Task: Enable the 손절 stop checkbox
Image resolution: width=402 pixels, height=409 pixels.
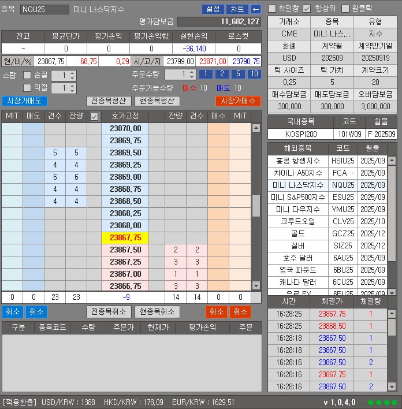Action: pyautogui.click(x=27, y=75)
